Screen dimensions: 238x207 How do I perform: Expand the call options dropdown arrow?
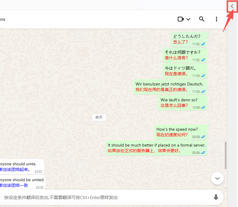tap(189, 19)
